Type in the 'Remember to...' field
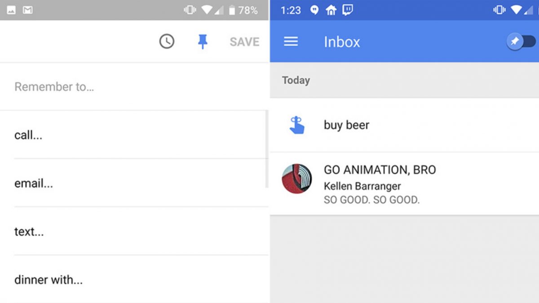The height and width of the screenshot is (303, 539). pyautogui.click(x=135, y=87)
